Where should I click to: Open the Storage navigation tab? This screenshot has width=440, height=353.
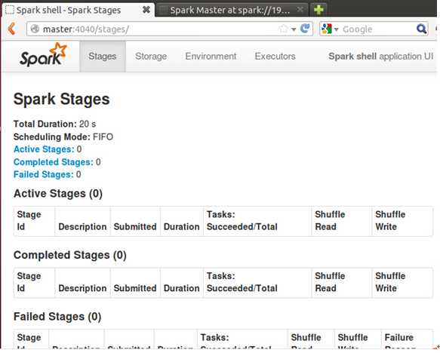pyautogui.click(x=151, y=57)
